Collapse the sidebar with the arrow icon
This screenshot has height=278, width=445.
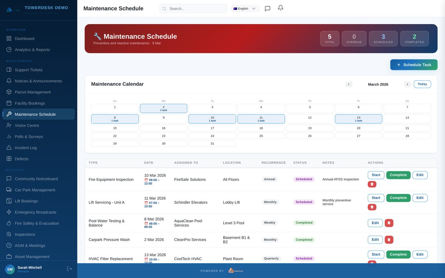point(69,268)
